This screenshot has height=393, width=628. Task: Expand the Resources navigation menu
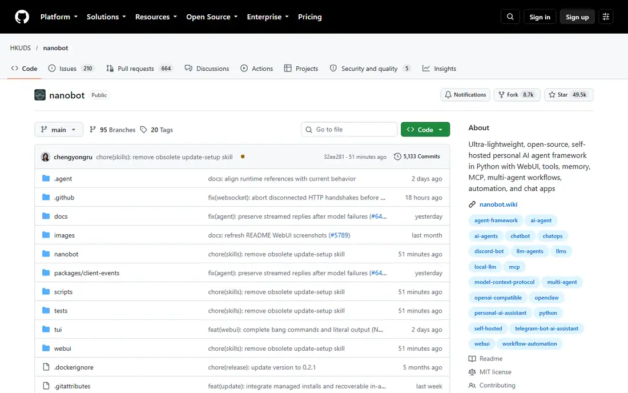click(156, 17)
